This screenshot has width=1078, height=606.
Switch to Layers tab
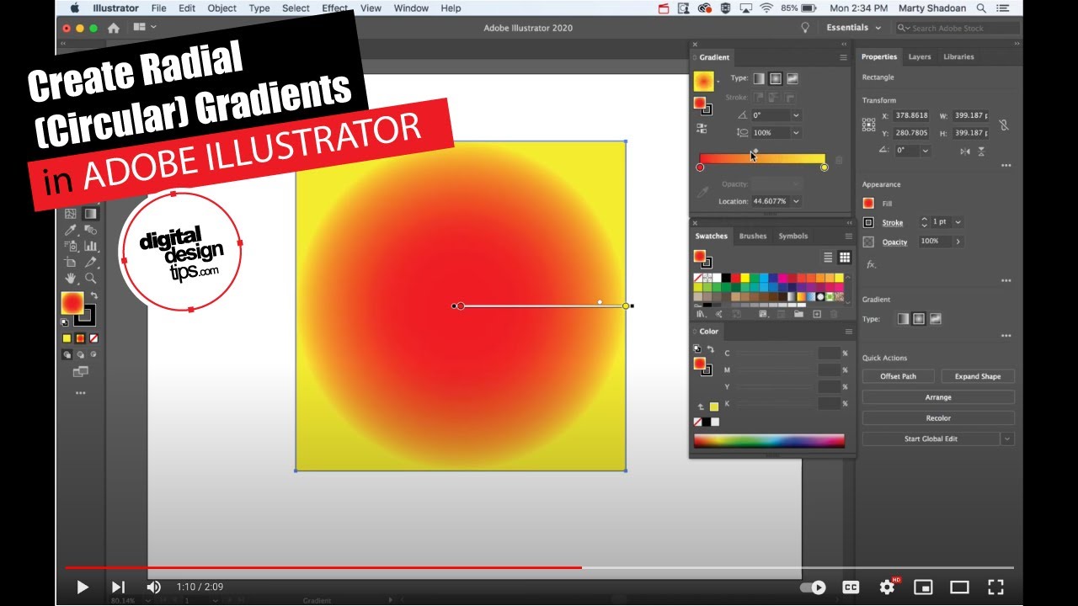click(x=920, y=57)
